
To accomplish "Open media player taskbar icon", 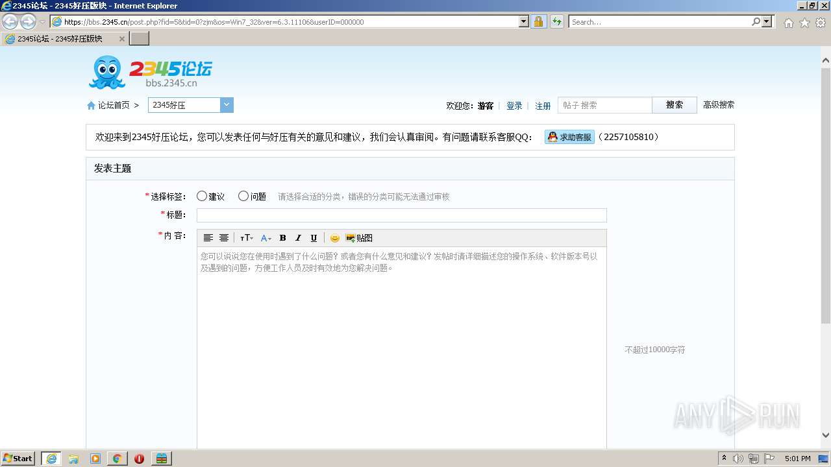I will 95,459.
